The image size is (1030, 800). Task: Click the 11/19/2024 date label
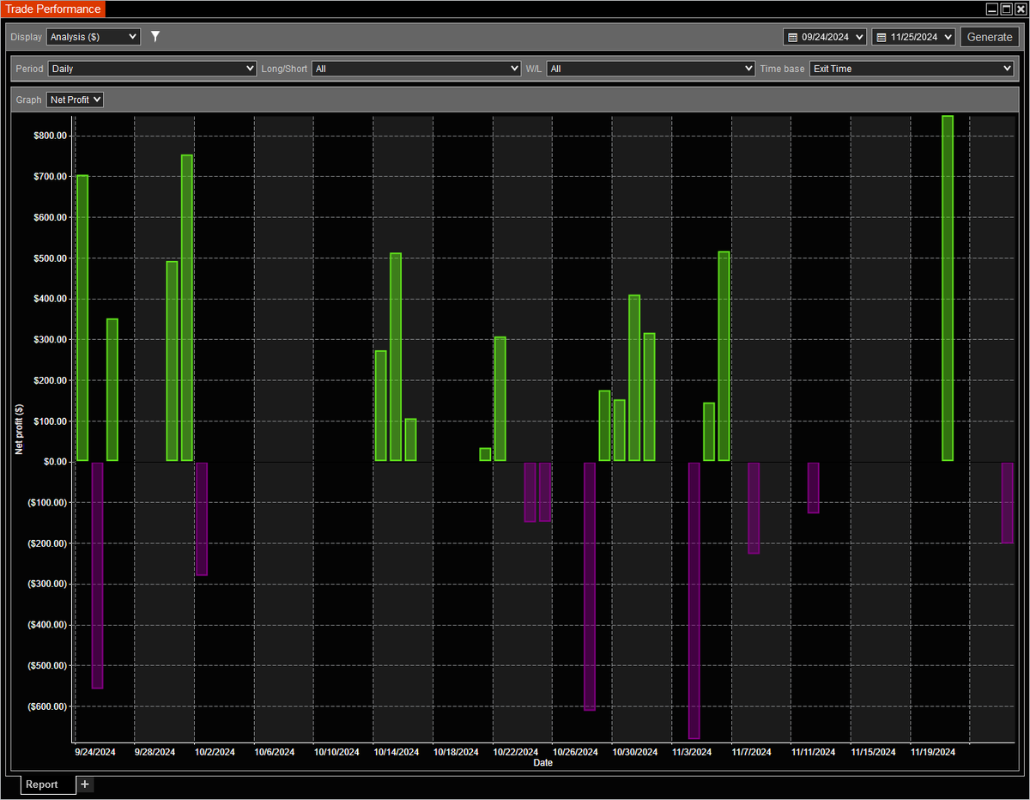pyautogui.click(x=934, y=752)
